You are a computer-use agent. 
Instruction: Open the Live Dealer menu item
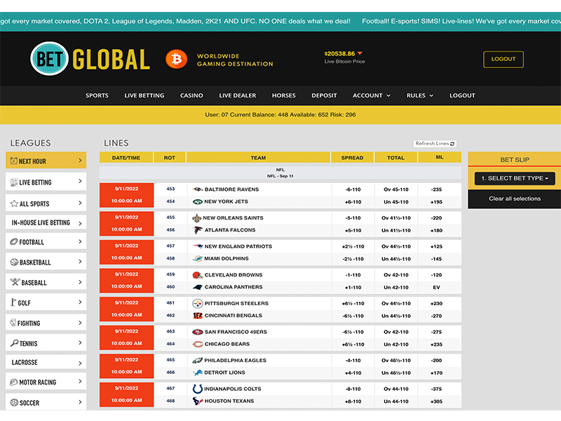click(x=238, y=95)
